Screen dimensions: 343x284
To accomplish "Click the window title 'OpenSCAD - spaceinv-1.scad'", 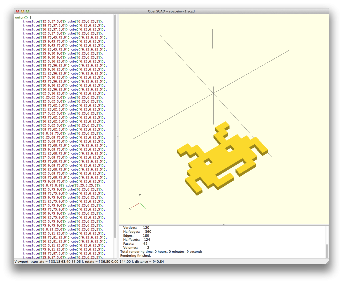I will pyautogui.click(x=171, y=11).
